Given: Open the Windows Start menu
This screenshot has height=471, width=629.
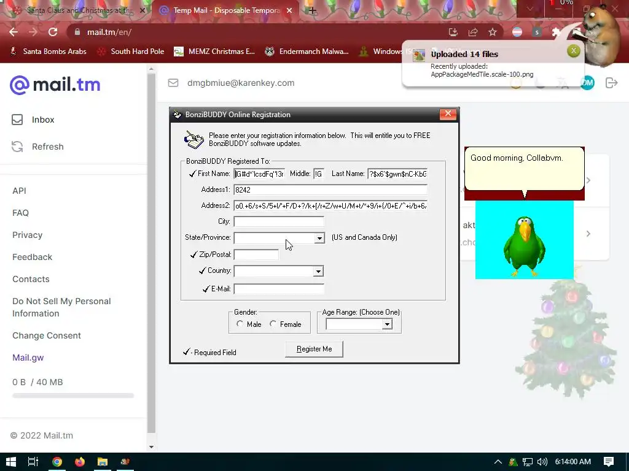Looking at the screenshot, I should 11,462.
